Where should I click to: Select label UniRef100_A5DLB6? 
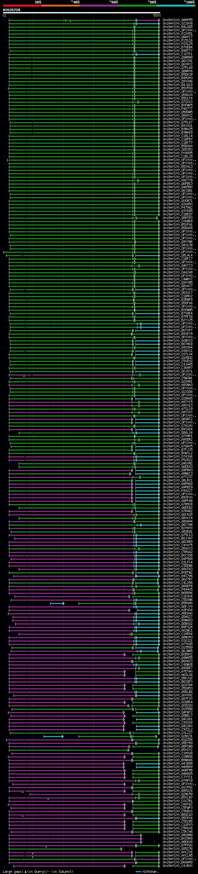pyautogui.click(x=178, y=691)
